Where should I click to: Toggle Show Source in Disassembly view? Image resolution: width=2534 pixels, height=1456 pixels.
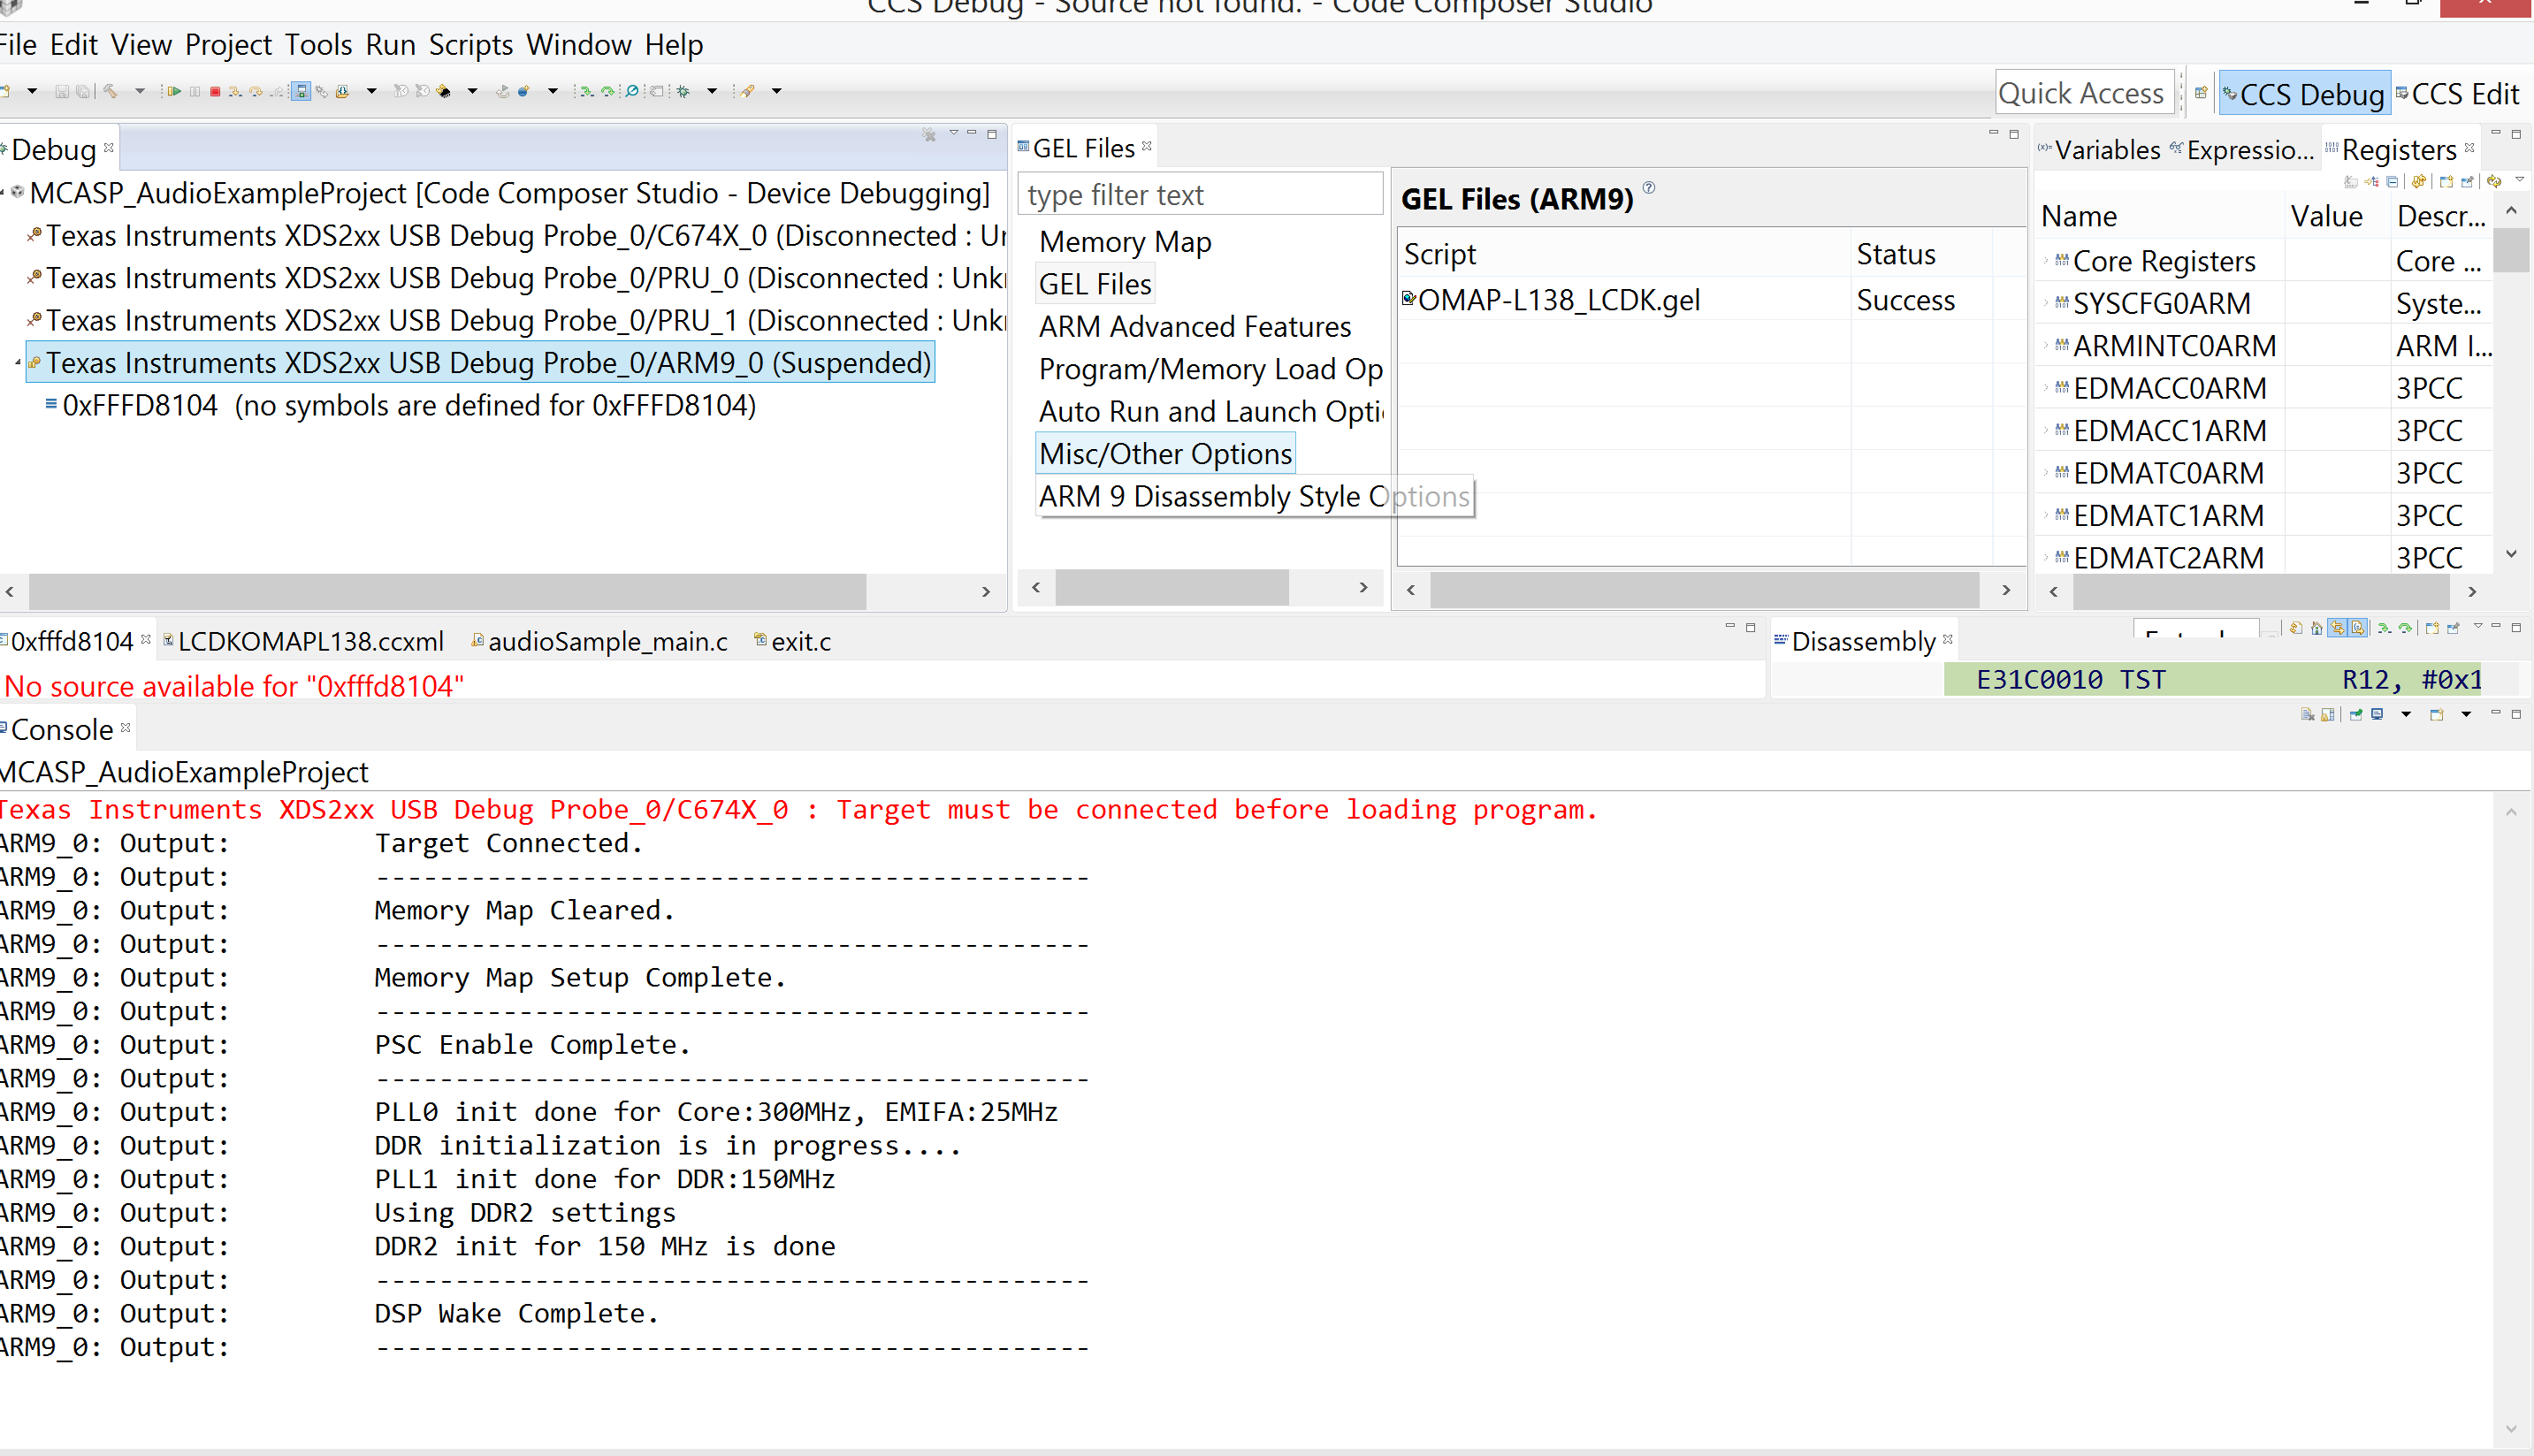point(2358,628)
